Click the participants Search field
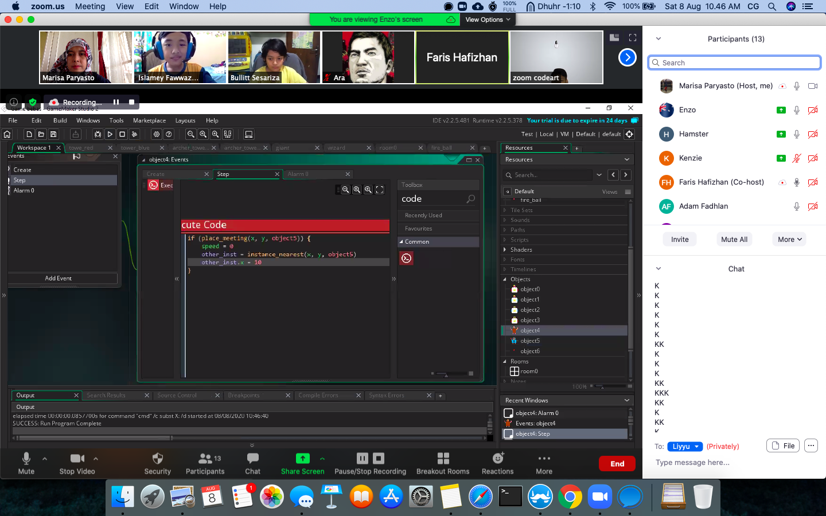This screenshot has height=516, width=826. [735, 62]
